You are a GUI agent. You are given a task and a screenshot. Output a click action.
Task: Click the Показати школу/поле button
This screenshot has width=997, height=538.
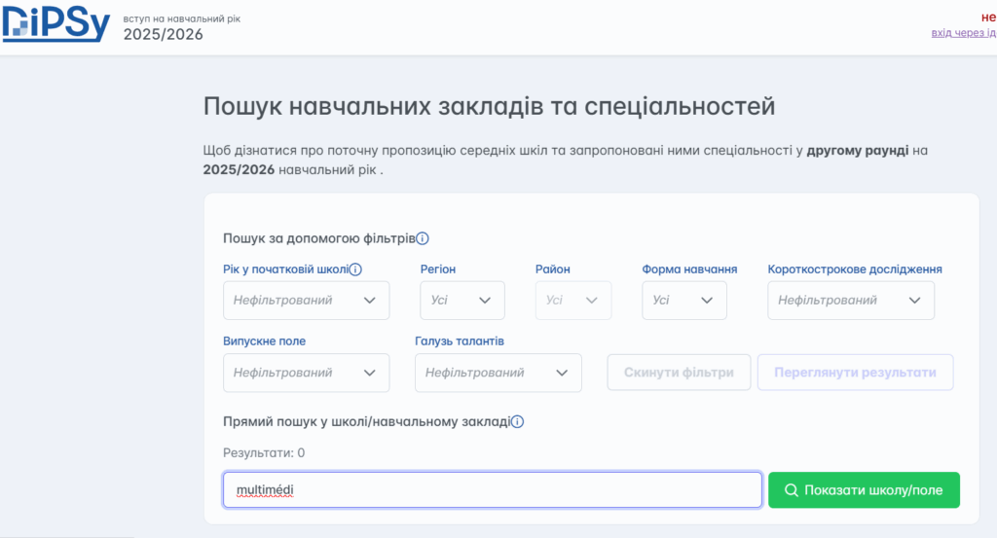pos(864,489)
